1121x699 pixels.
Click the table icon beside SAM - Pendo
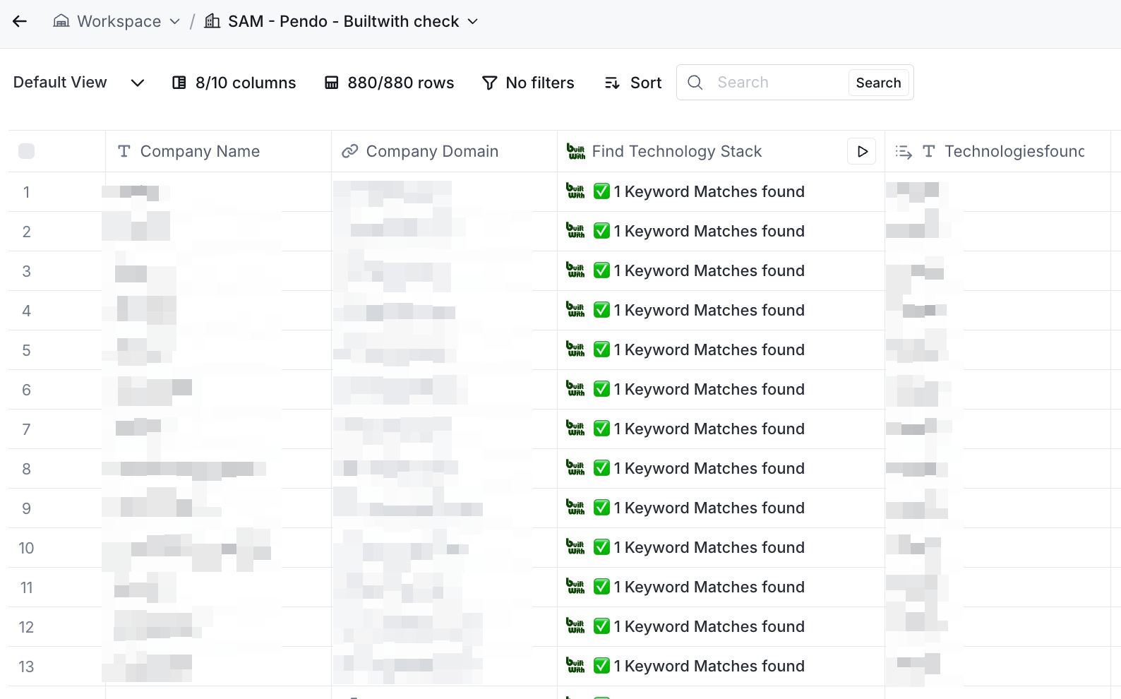pyautogui.click(x=212, y=21)
